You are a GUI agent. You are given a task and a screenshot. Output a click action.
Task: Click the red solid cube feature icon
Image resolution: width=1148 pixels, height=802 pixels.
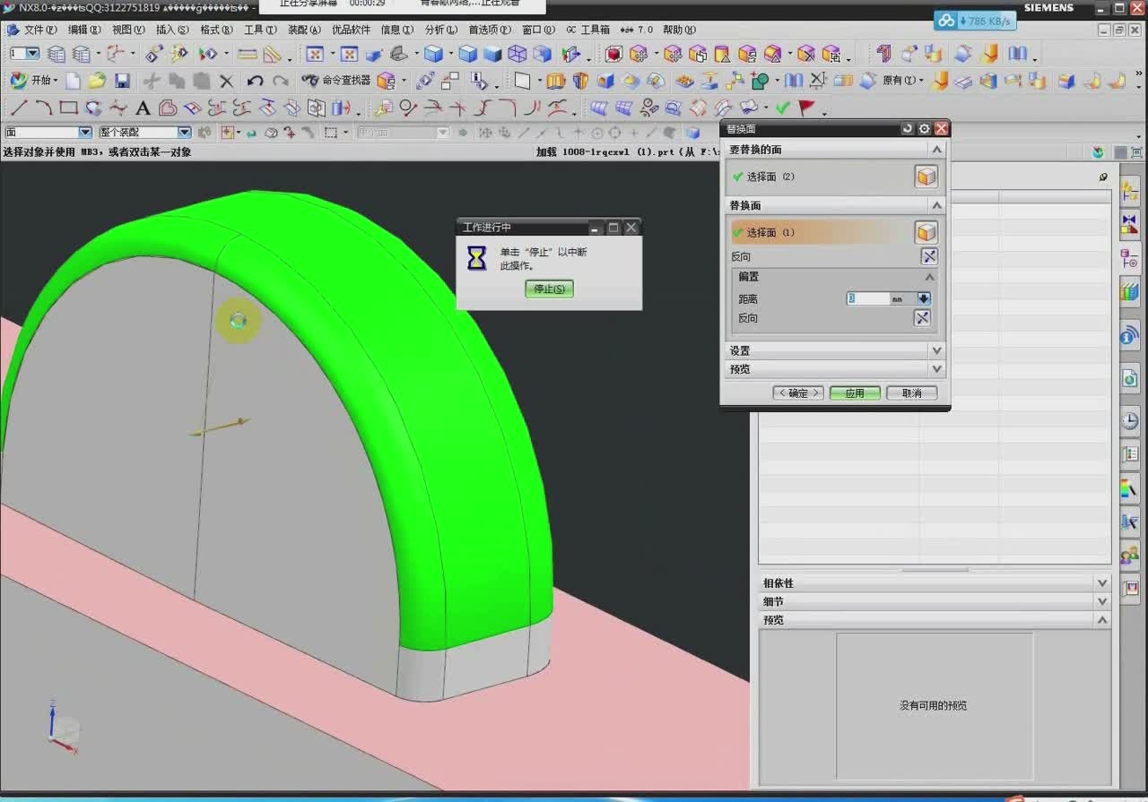613,54
